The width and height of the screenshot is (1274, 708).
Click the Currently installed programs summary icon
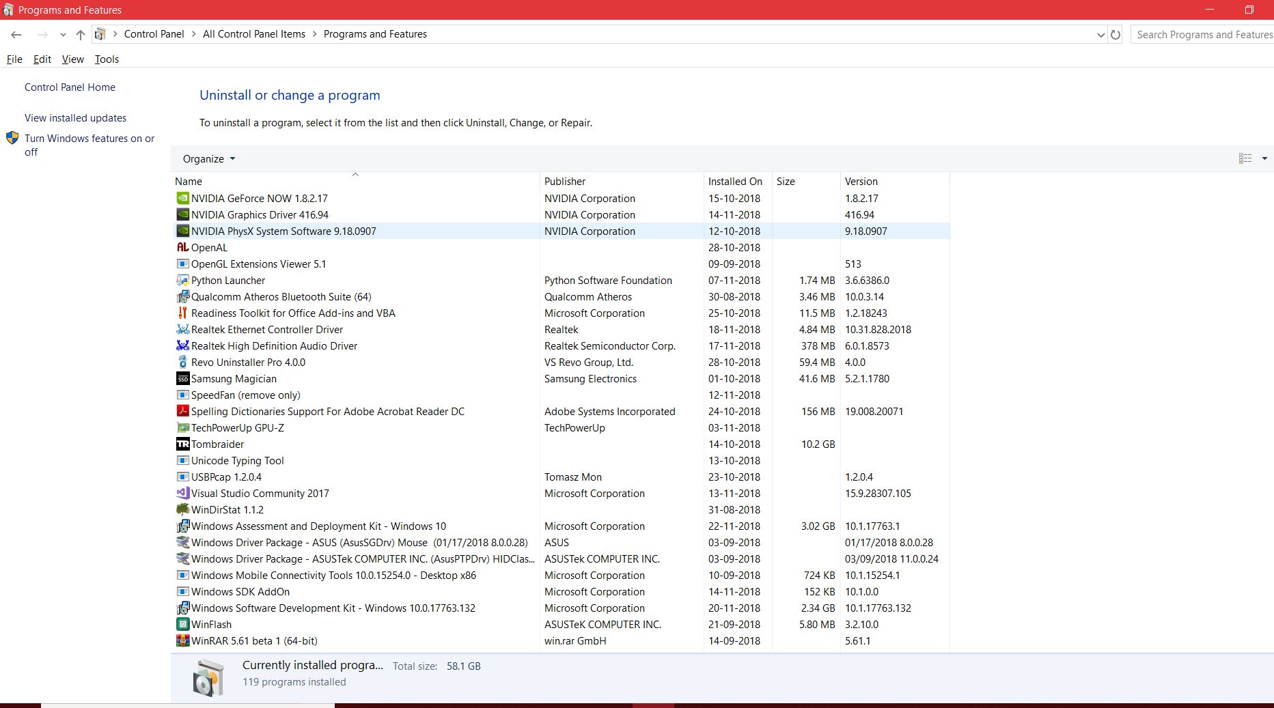point(208,678)
